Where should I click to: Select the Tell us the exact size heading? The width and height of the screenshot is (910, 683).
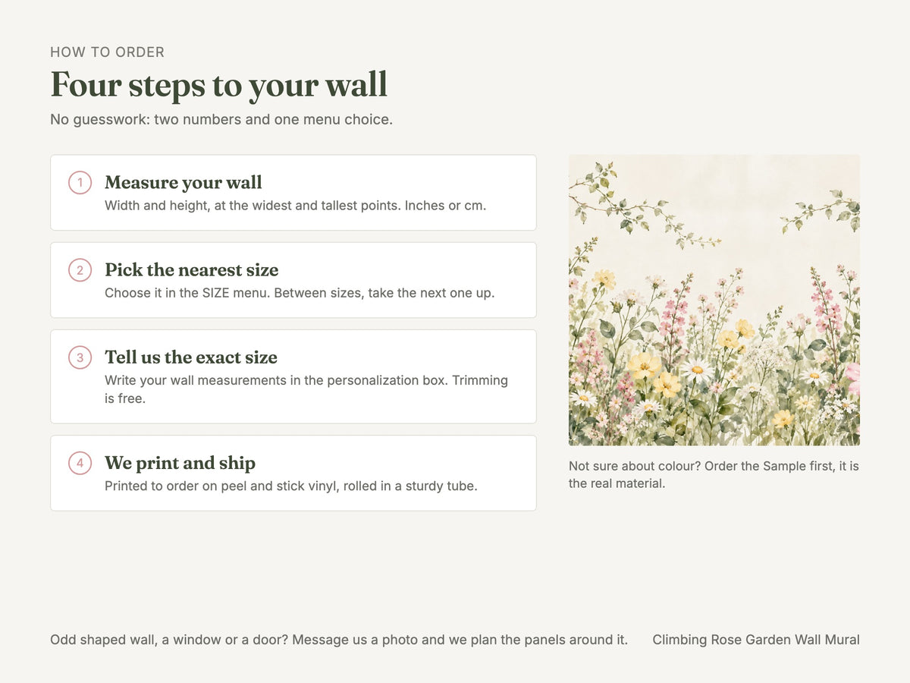pos(191,357)
